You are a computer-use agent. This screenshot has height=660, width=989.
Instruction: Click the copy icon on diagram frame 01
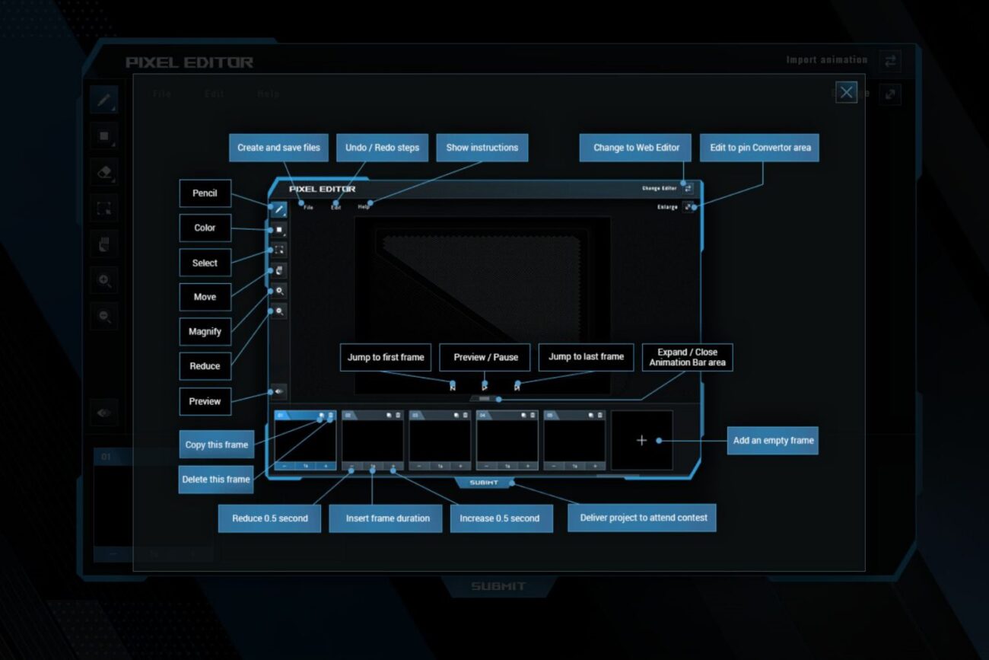(x=322, y=416)
